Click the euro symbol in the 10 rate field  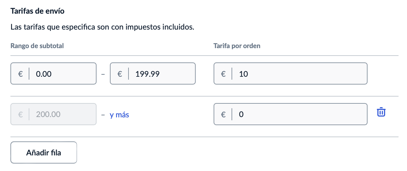point(223,74)
